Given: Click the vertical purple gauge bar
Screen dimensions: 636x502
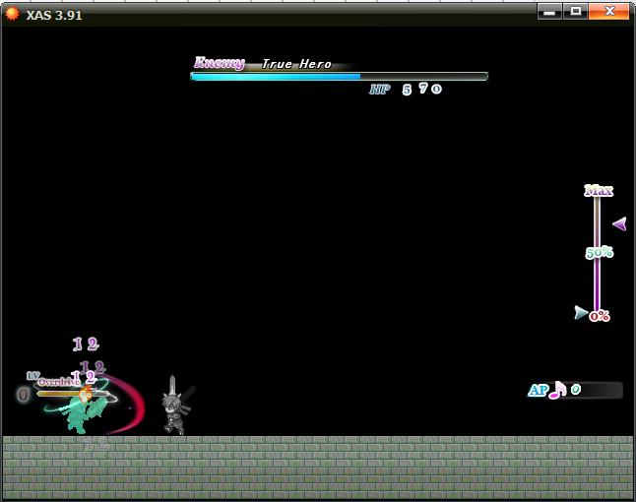Looking at the screenshot, I should (x=597, y=253).
